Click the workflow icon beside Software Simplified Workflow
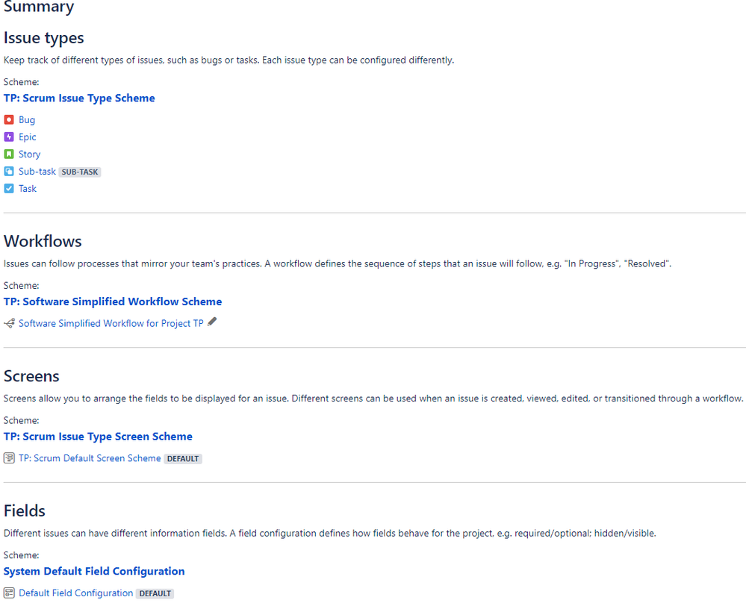The height and width of the screenshot is (603, 746). coord(9,323)
